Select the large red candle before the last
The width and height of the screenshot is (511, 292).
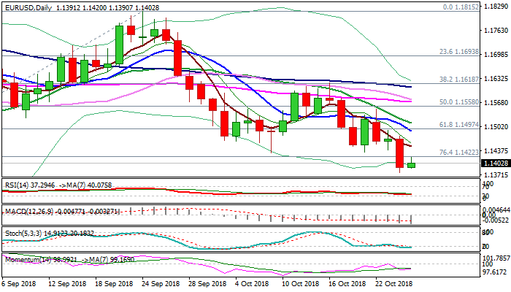tap(399, 153)
